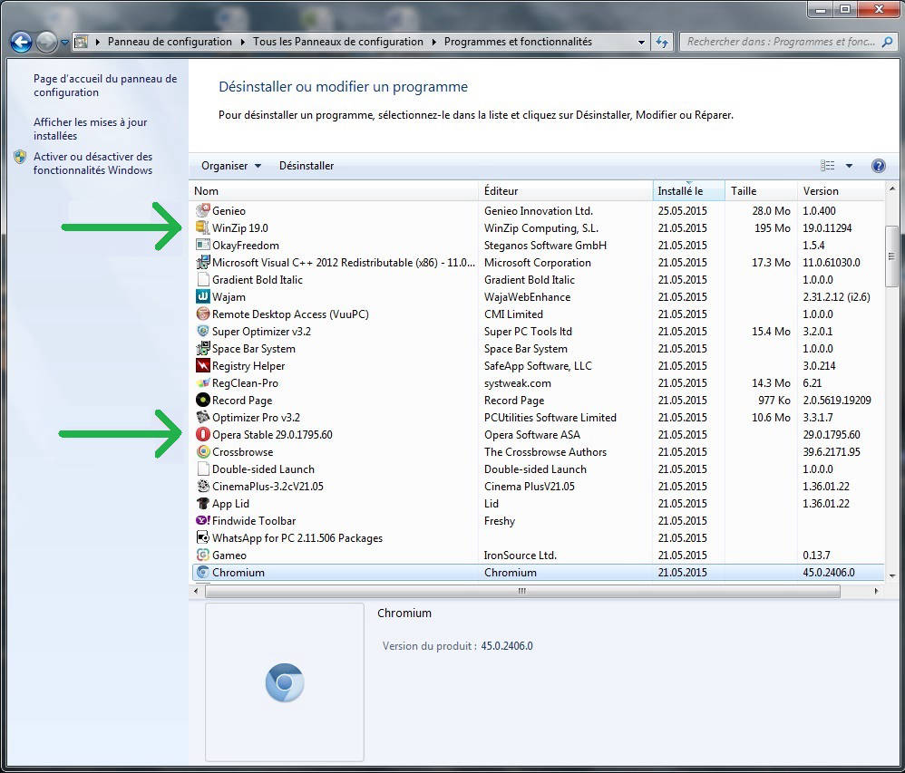Screen dimensions: 905x773
Task: Open help with the question mark icon
Action: tap(878, 166)
